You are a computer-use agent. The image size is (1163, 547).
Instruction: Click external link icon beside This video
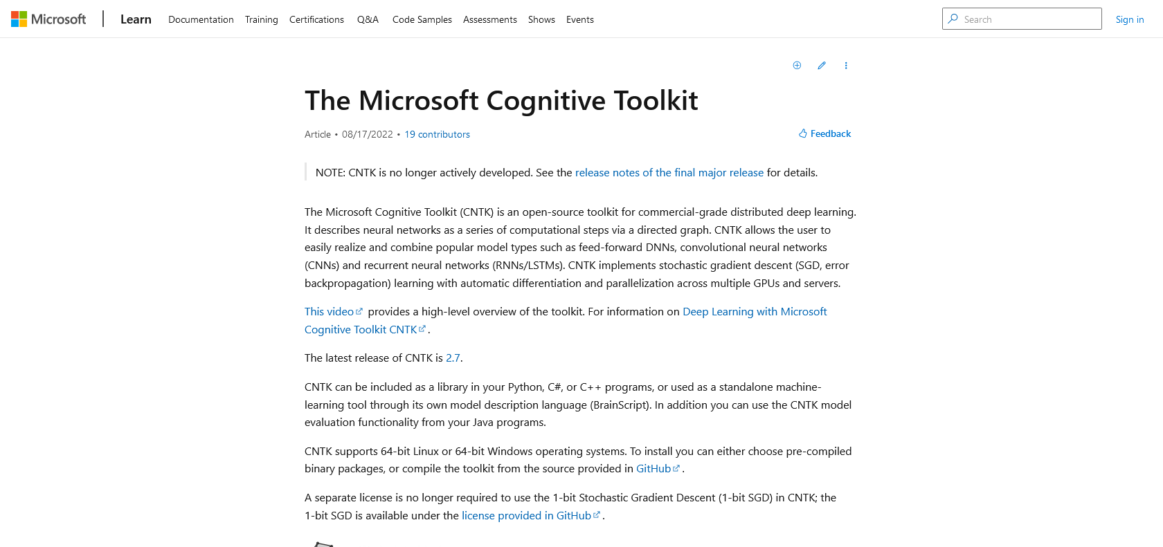coord(359,311)
